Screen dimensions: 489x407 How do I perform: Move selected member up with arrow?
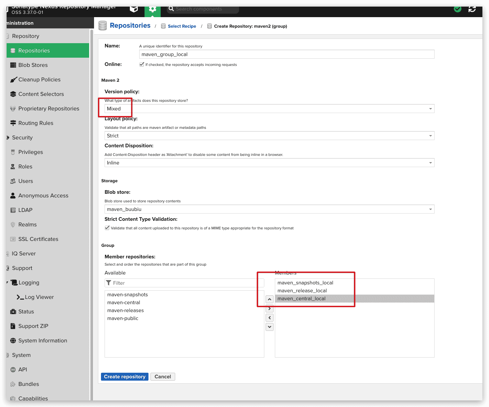point(270,299)
